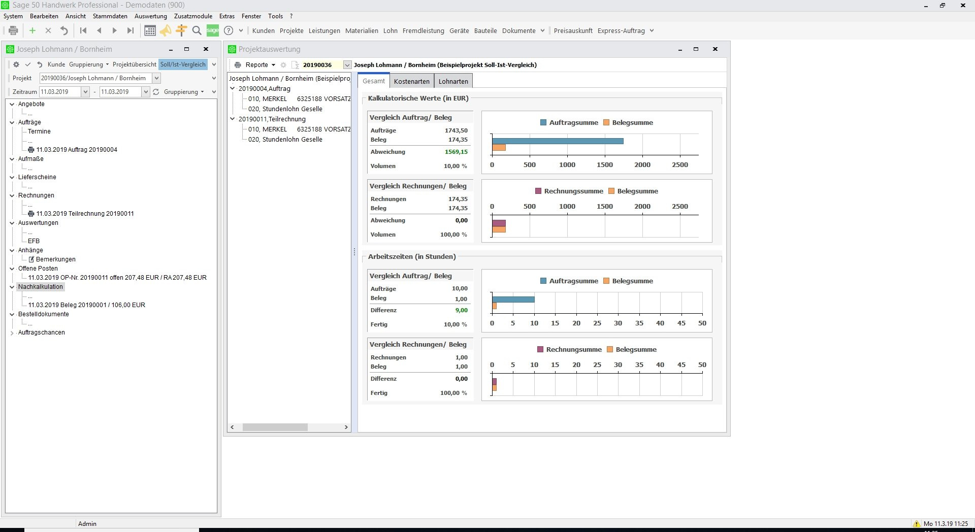This screenshot has width=975, height=532.
Task: Click the orange signpost icon
Action: click(181, 30)
